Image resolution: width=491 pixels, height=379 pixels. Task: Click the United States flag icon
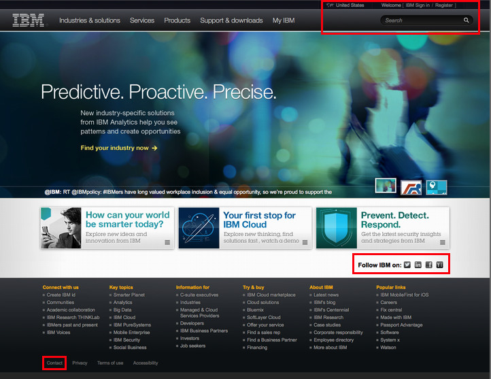point(330,5)
